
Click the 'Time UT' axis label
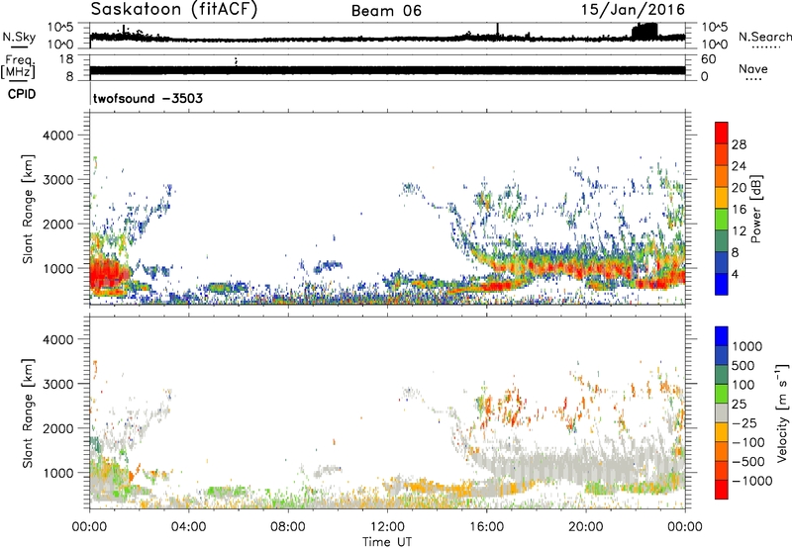(387, 541)
